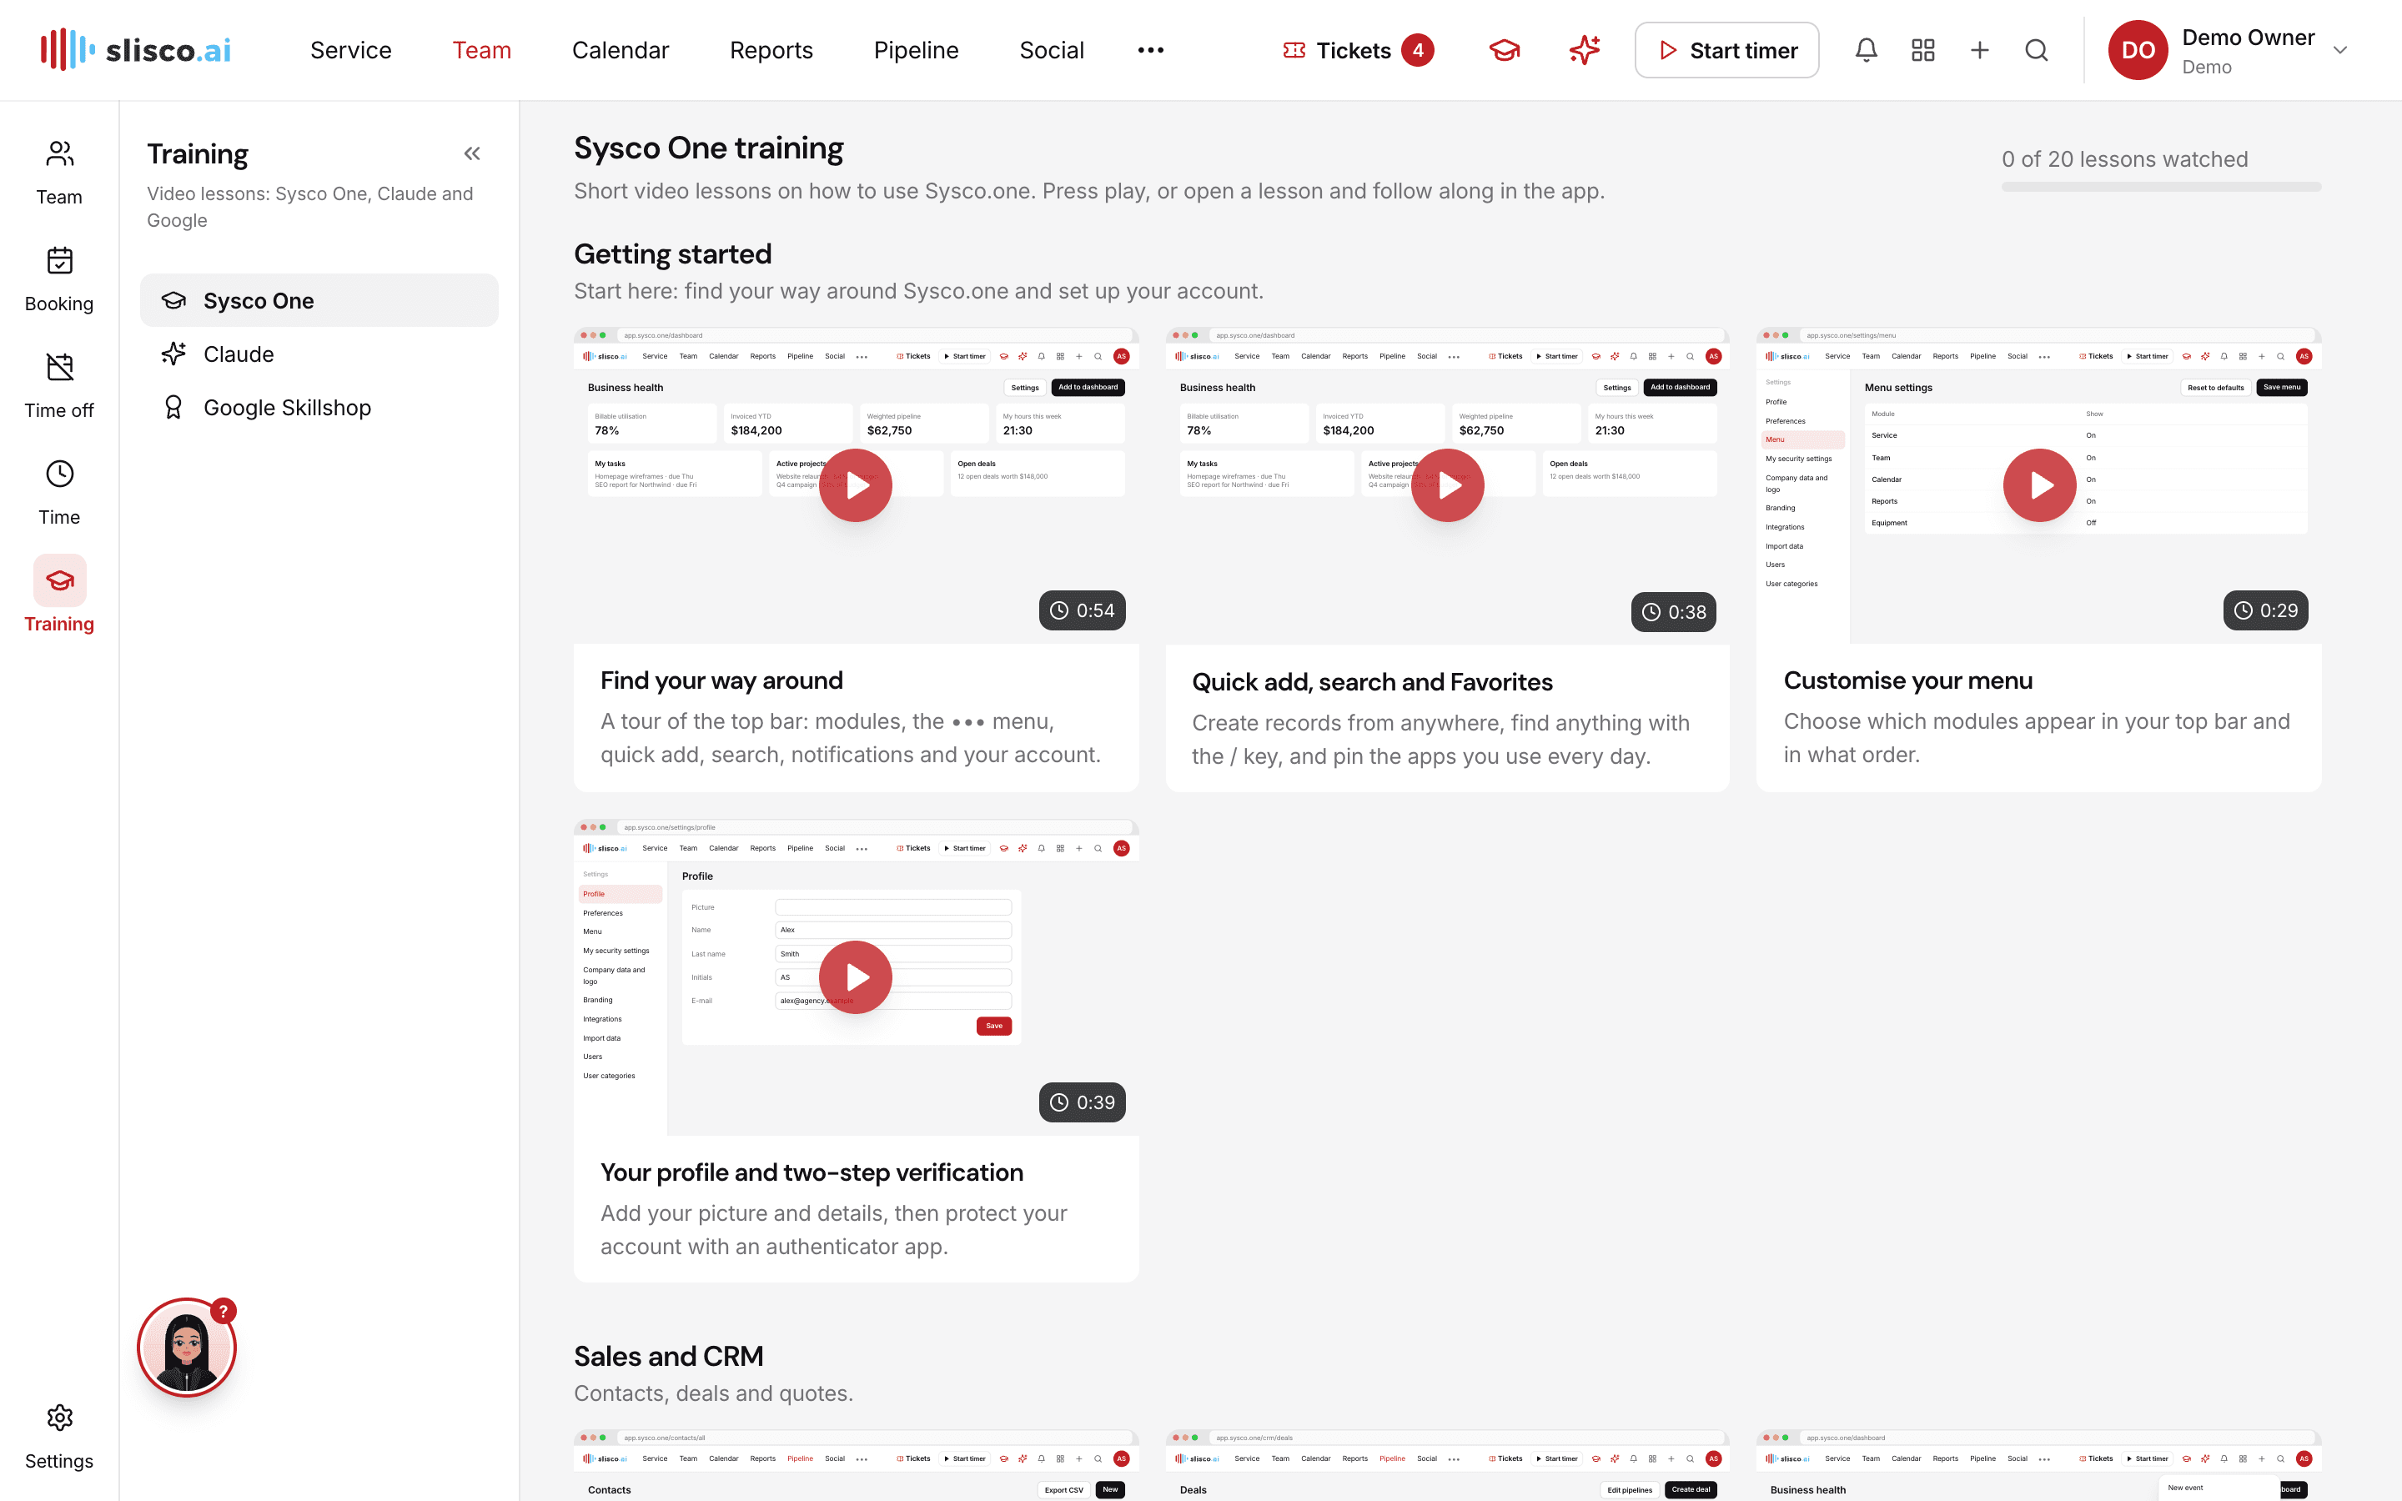Open the Team sidebar section
The height and width of the screenshot is (1501, 2402).
click(x=59, y=173)
